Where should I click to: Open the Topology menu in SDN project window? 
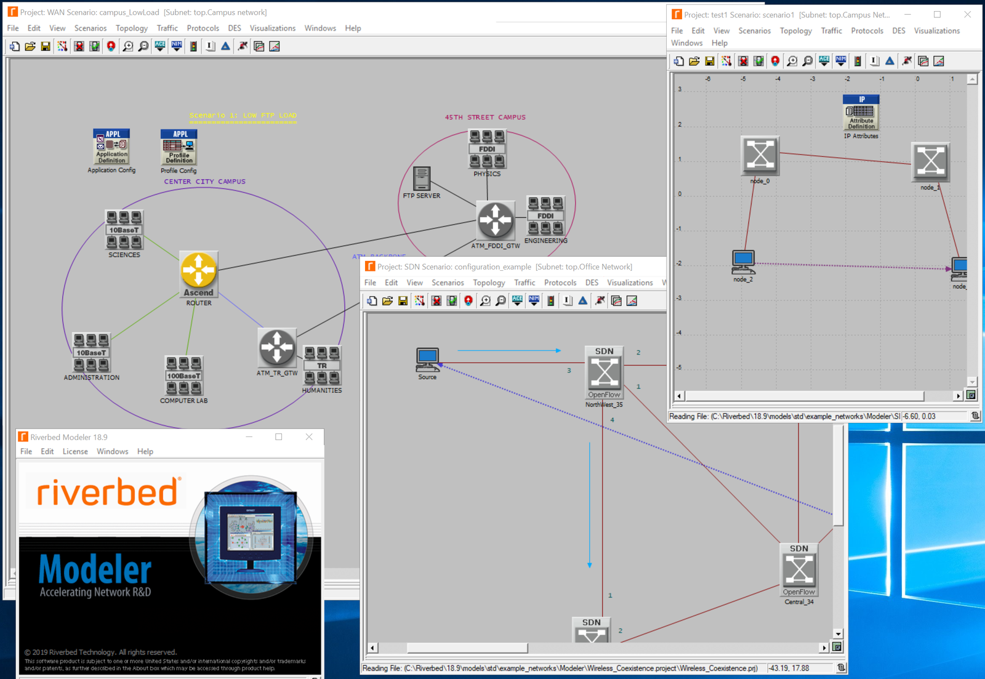489,283
